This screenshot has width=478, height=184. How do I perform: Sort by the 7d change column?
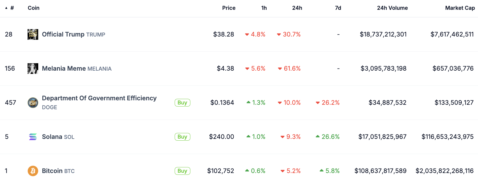(338, 8)
